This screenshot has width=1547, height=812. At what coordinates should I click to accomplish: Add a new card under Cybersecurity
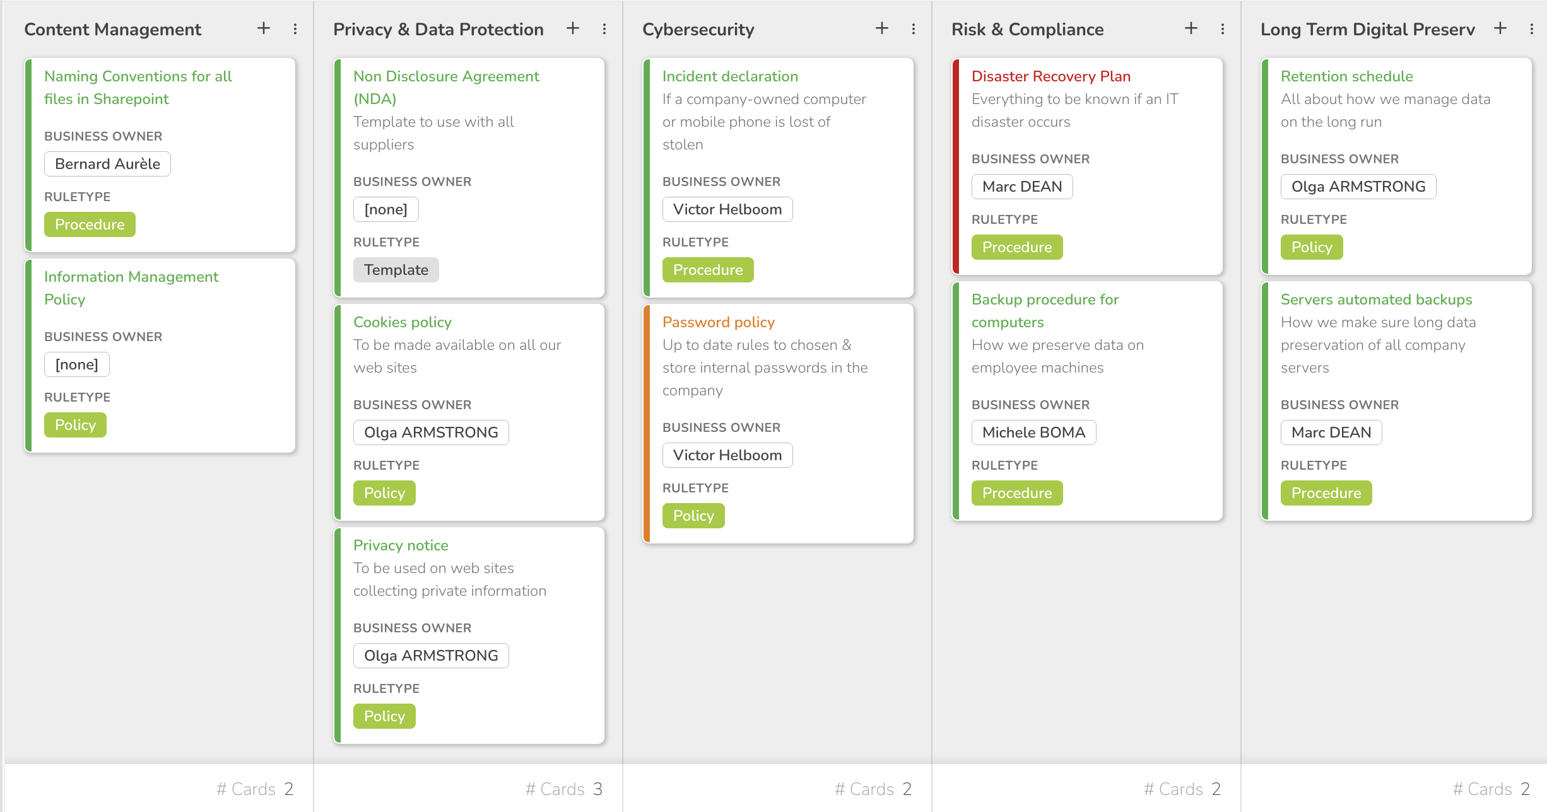pyautogui.click(x=881, y=28)
